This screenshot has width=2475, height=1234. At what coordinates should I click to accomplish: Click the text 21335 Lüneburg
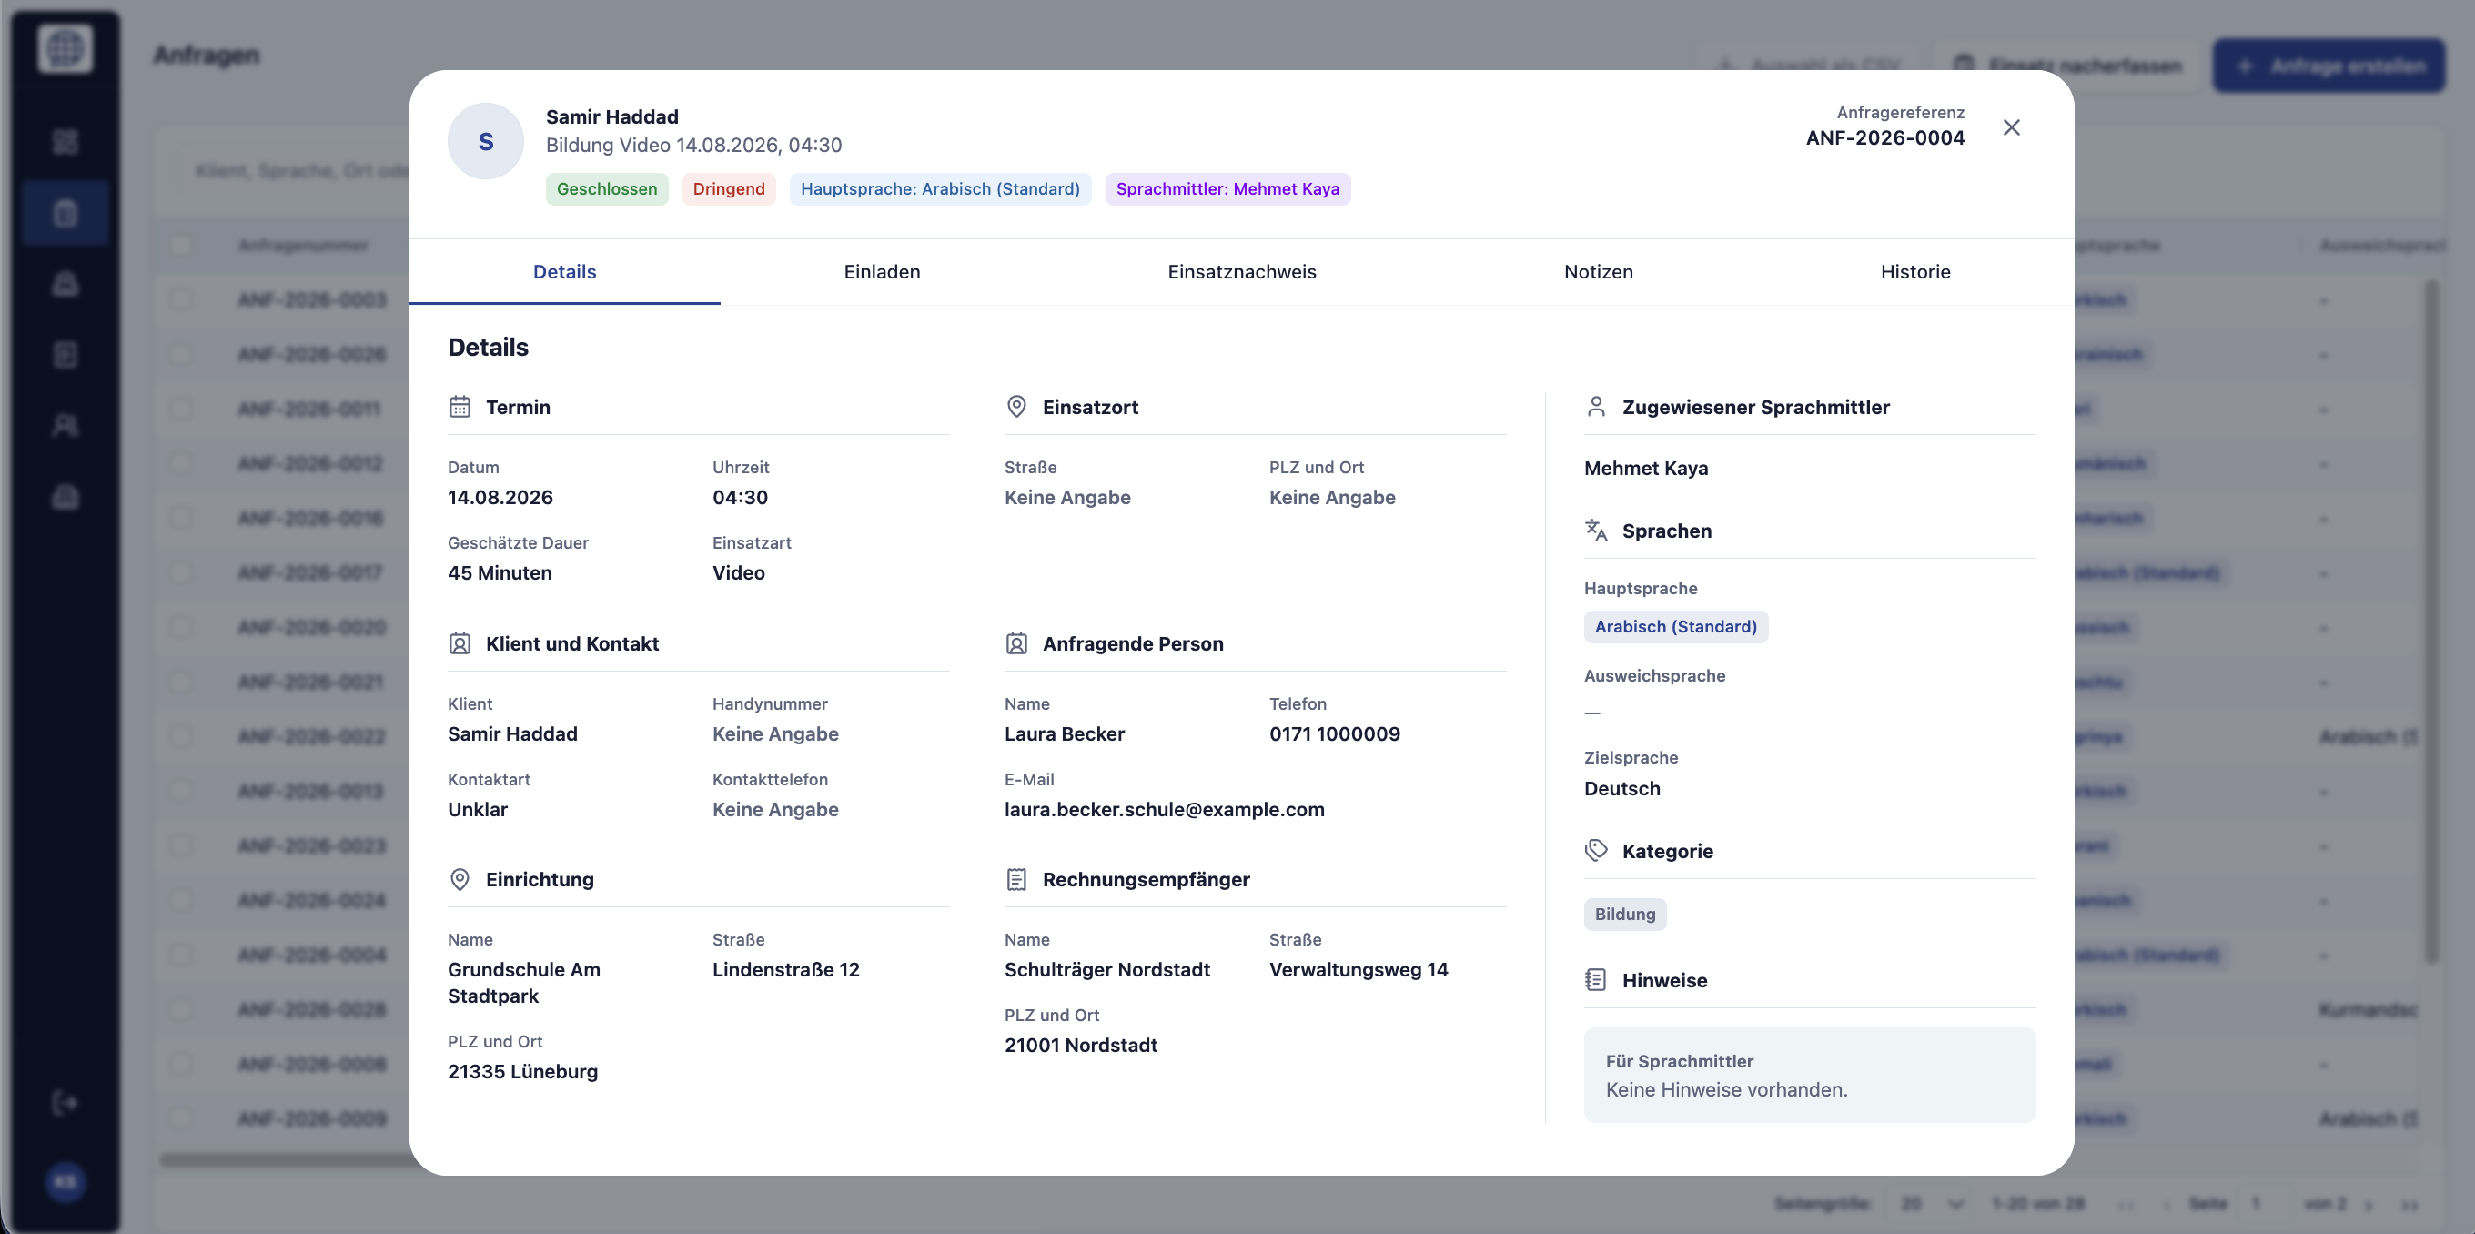(522, 1072)
